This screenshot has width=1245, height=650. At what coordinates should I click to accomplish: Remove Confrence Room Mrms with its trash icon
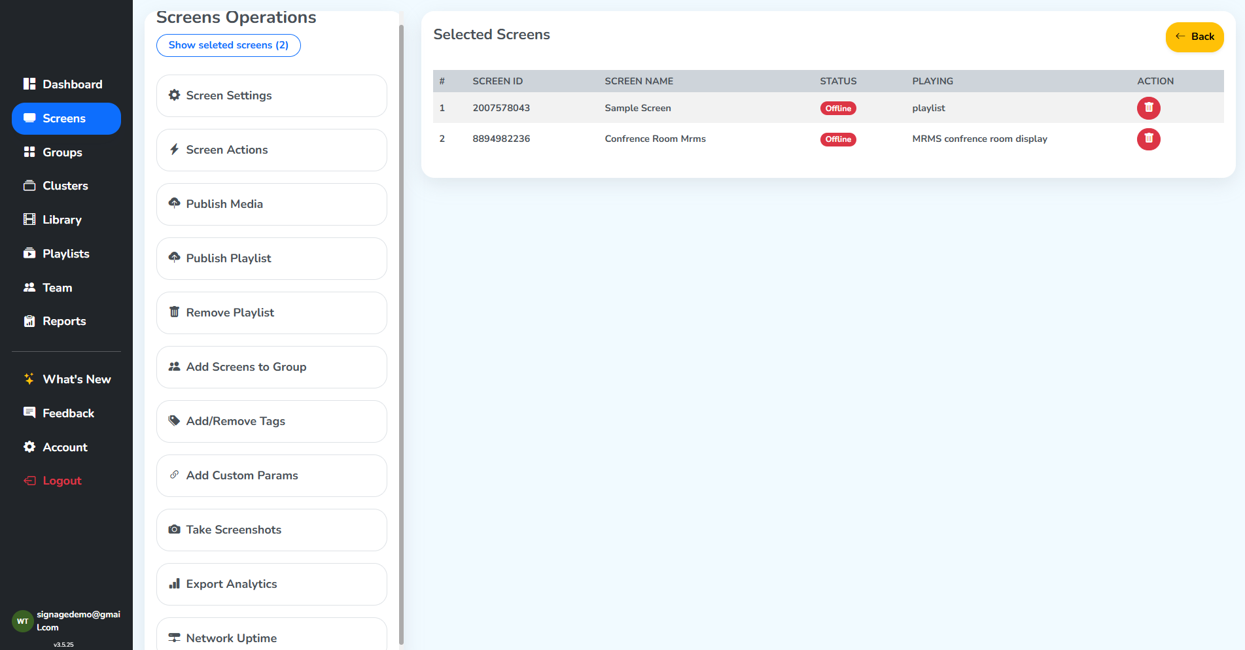1148,139
